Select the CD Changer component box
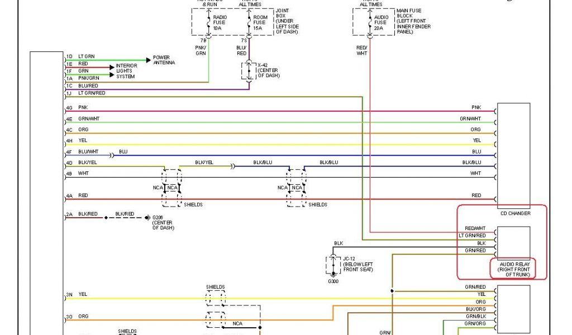 pyautogui.click(x=513, y=155)
